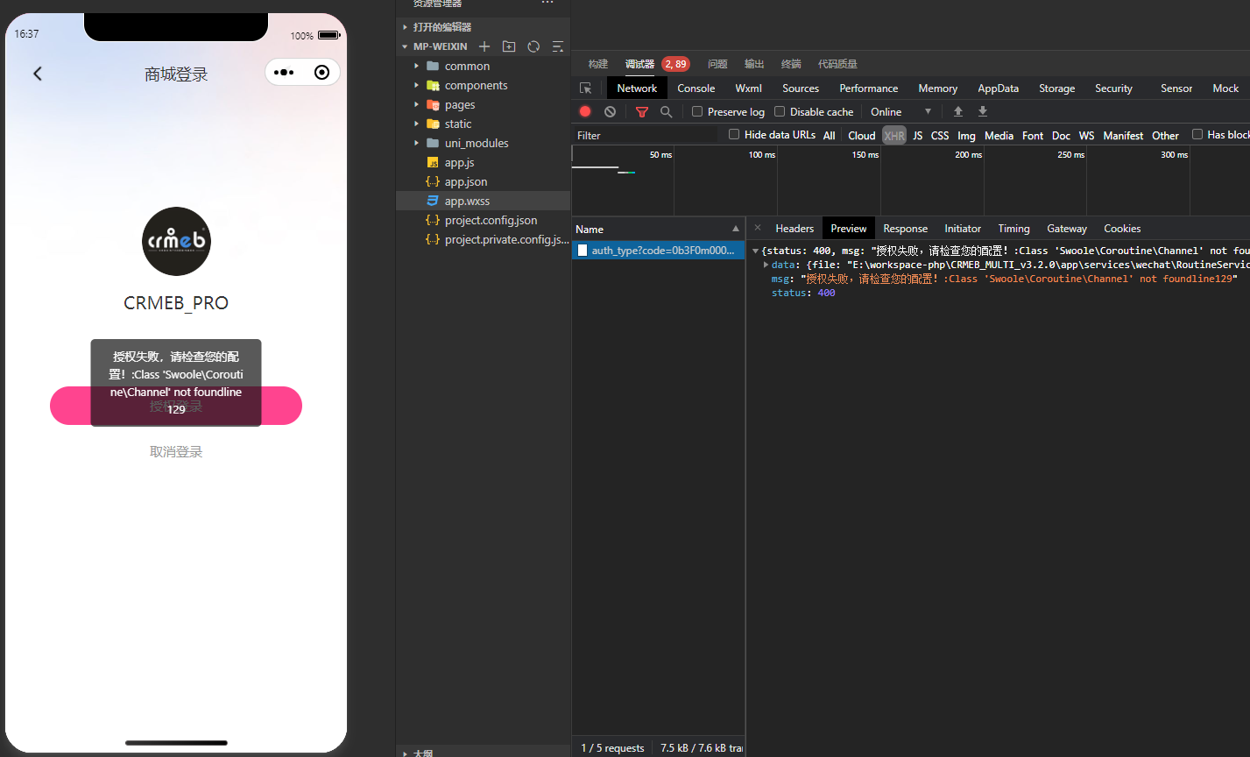Viewport: 1250px width, 757px height.
Task: Filter requests by Font type
Action: (x=1033, y=136)
